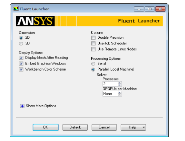This screenshot has width=185, height=141.
Task: Click the Solver label text
Action: [x=102, y=75]
